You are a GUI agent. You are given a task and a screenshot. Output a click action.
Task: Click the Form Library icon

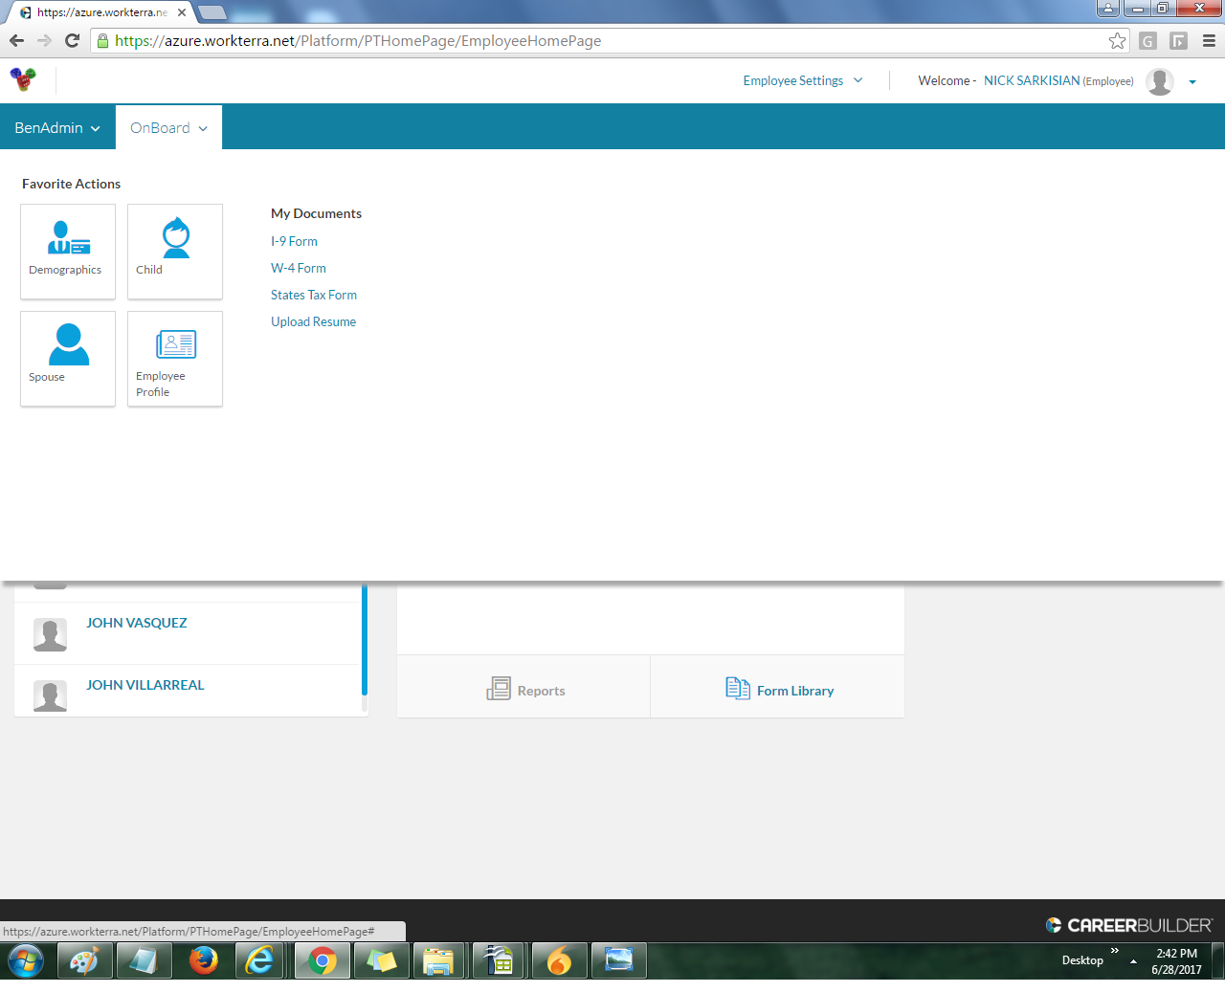(737, 688)
